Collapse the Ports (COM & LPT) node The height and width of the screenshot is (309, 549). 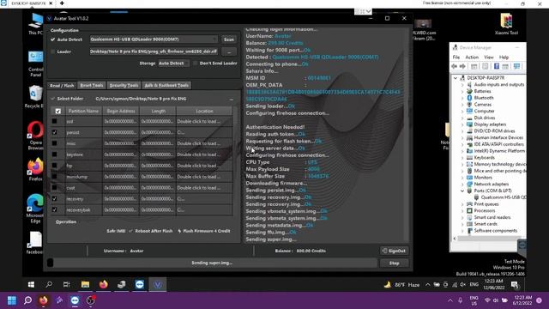tap(462, 191)
